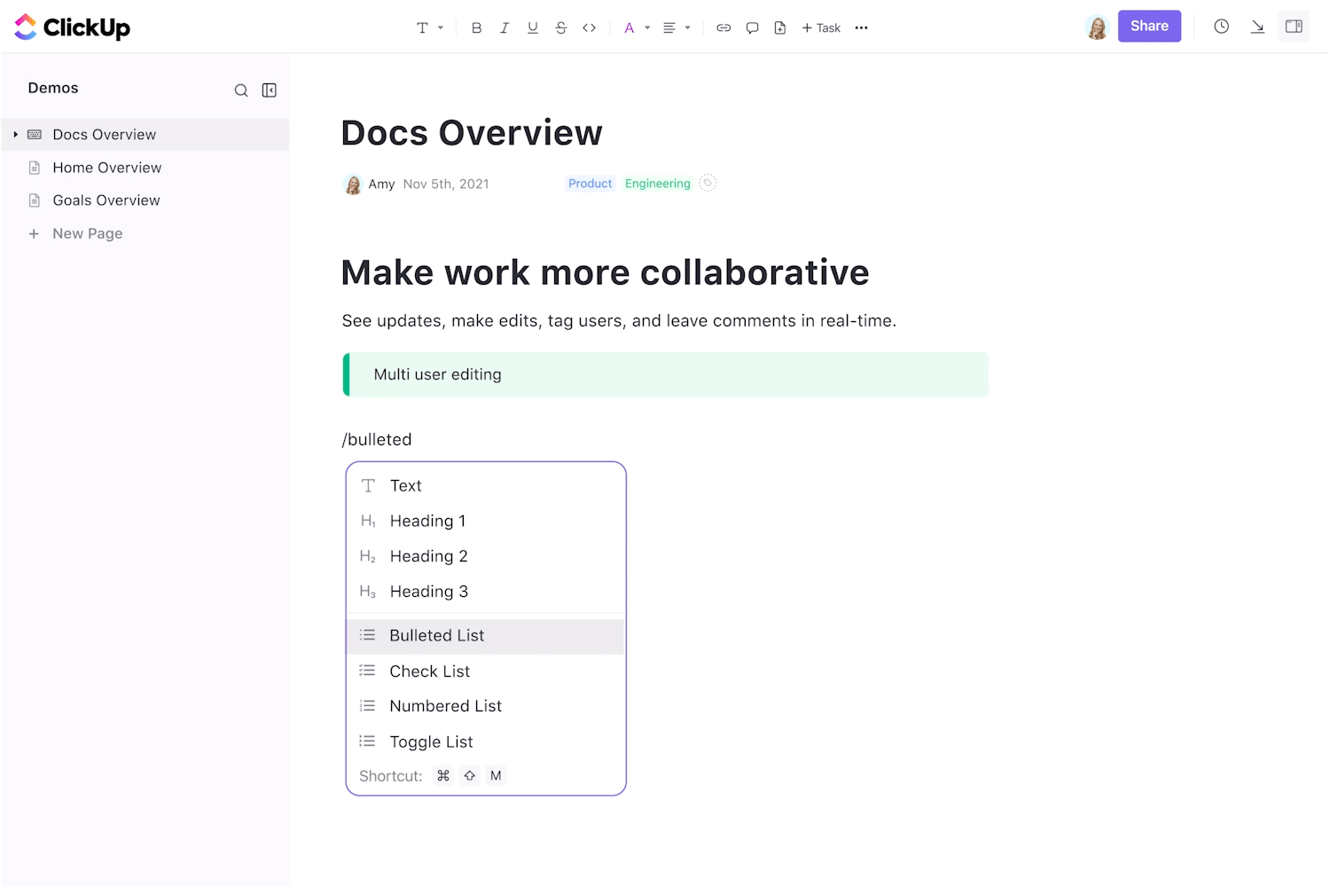The height and width of the screenshot is (887, 1330).
Task: Insert a link into the doc
Action: click(x=724, y=27)
